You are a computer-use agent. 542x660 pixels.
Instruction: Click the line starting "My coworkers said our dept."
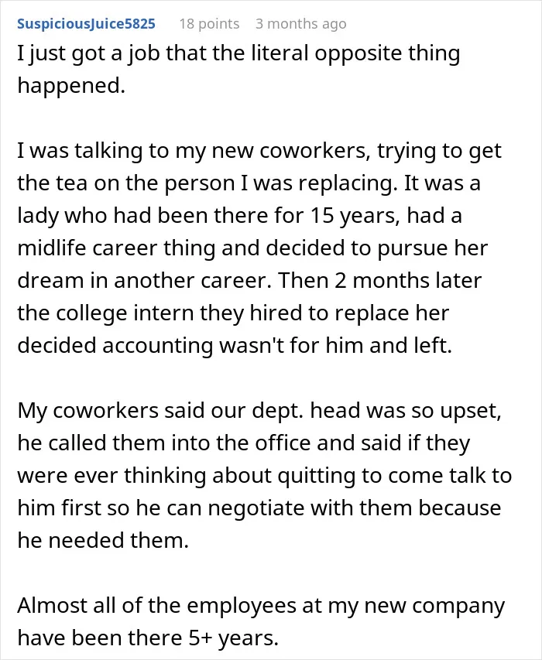[259, 411]
